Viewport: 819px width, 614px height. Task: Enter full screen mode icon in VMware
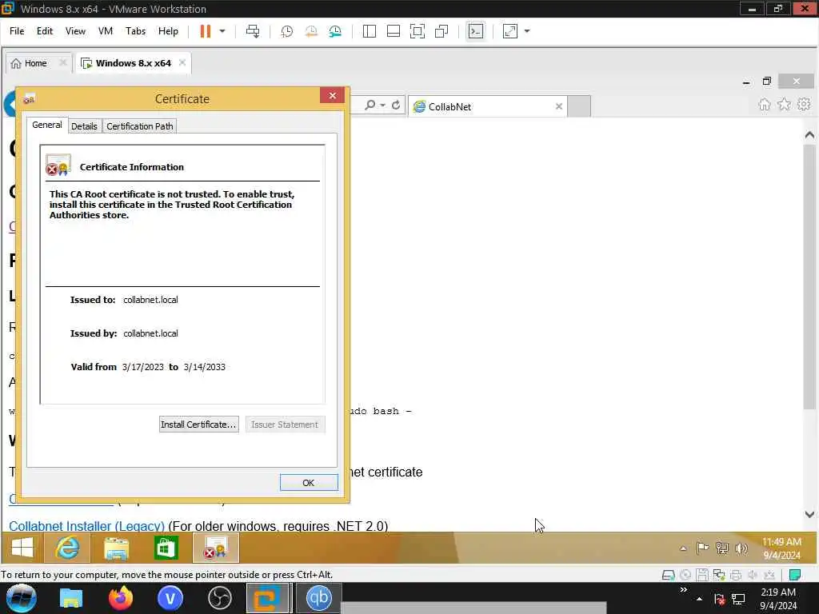click(417, 31)
